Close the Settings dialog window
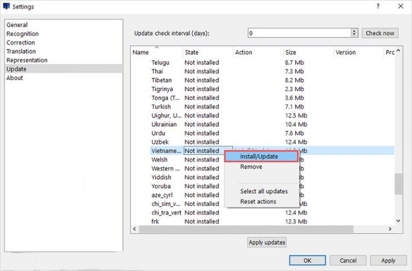Viewport: 412px width, 271px height. coord(401,6)
